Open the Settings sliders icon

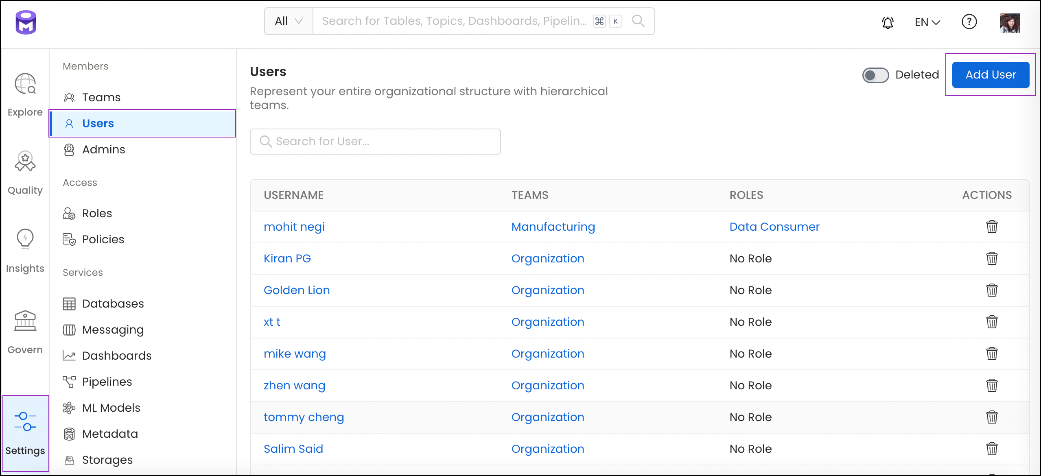[x=25, y=421]
